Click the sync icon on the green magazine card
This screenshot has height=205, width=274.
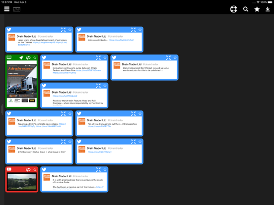pyautogui.click(x=28, y=57)
